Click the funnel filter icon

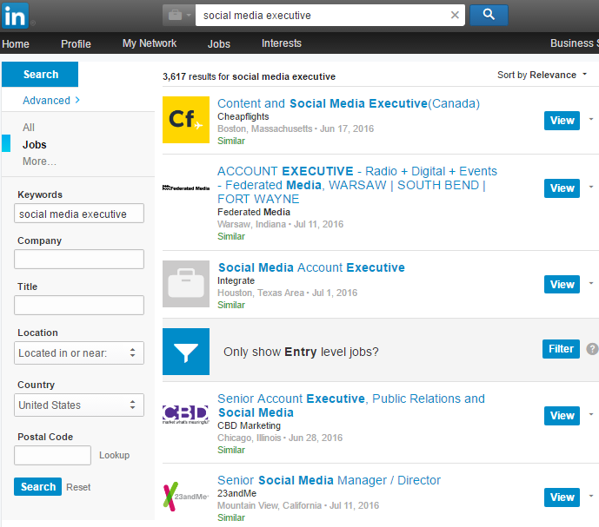(186, 352)
